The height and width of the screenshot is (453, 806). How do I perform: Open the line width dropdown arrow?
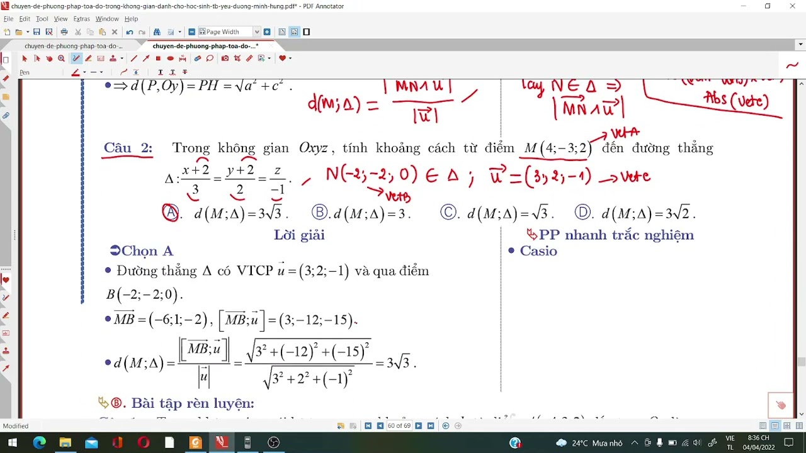point(101,72)
